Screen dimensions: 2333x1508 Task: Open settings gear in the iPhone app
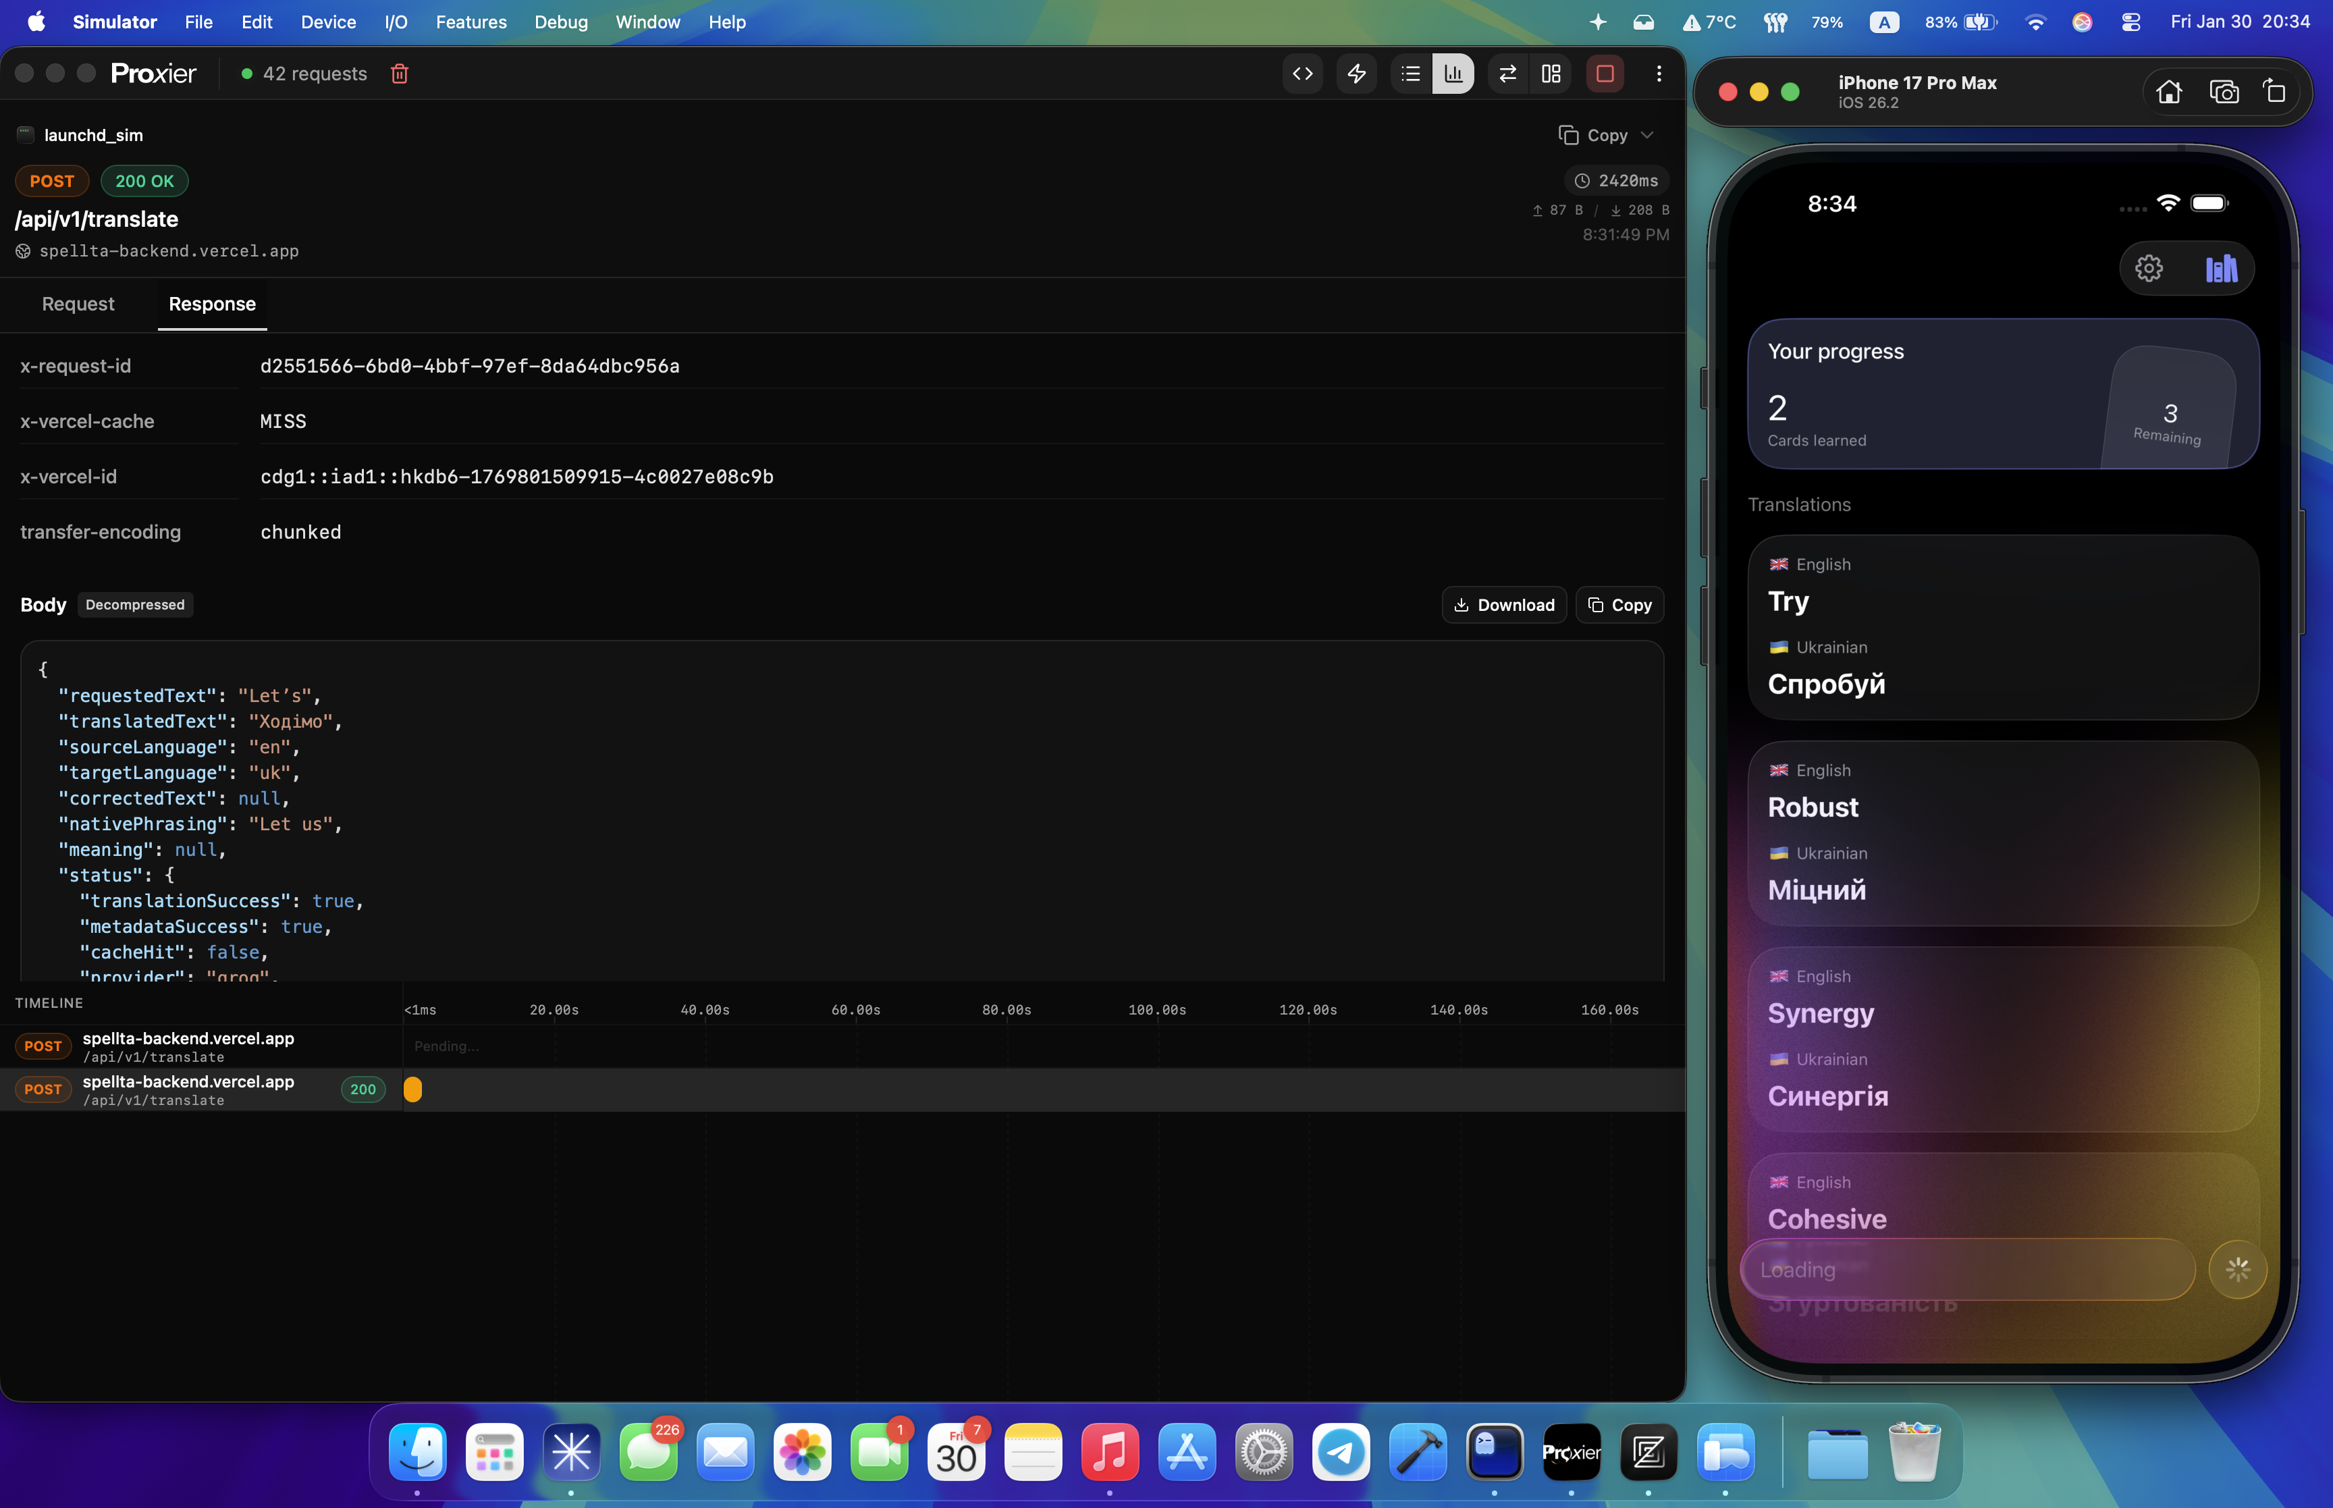[2150, 267]
